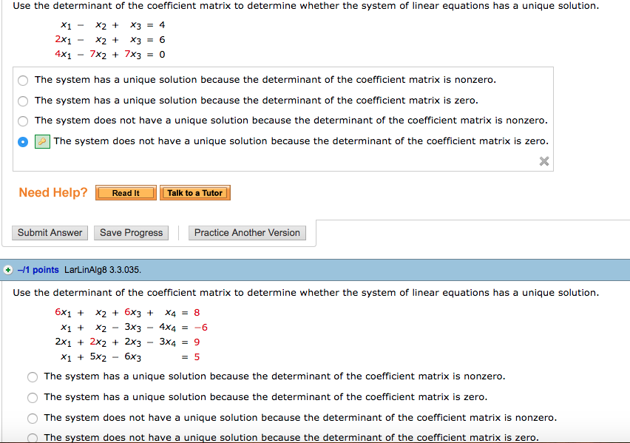Click the Need Help? heading
630x443 pixels.
point(52,192)
